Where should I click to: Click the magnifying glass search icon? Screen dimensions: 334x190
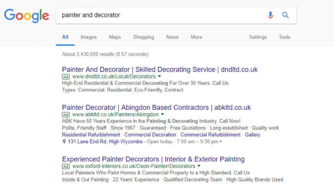[x=285, y=15]
